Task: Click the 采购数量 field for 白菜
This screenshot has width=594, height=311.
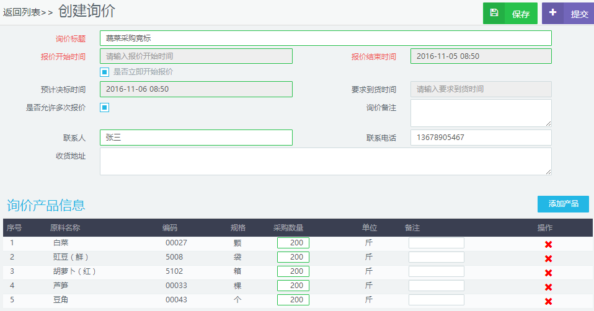Action: point(293,243)
